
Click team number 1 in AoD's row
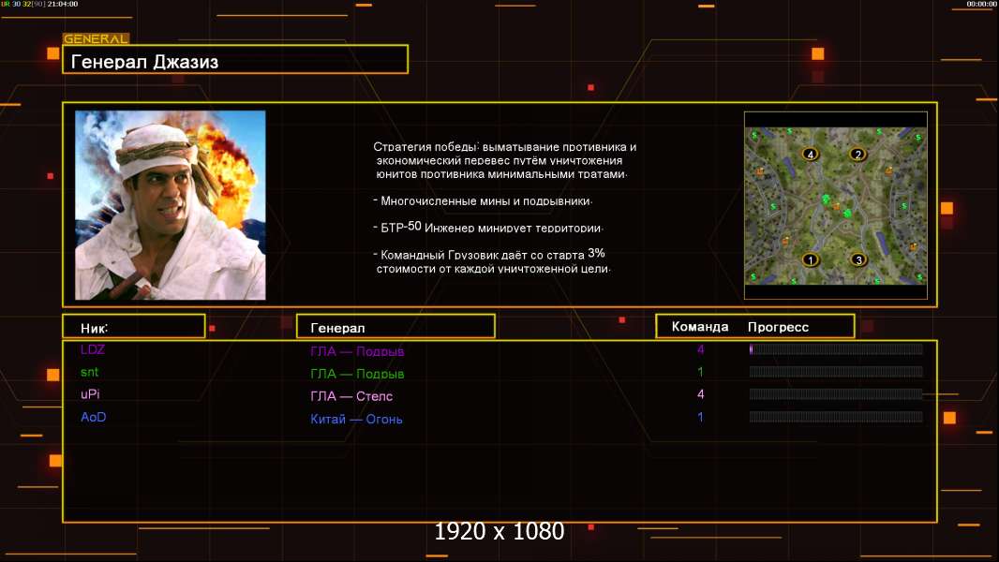pyautogui.click(x=700, y=417)
